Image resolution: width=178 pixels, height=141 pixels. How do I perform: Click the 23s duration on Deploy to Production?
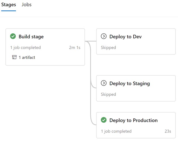tap(168, 131)
